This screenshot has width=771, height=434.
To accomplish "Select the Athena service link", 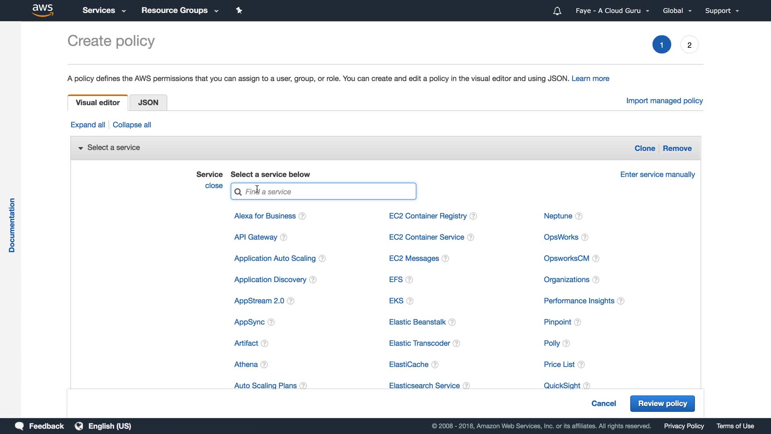I will tap(246, 364).
